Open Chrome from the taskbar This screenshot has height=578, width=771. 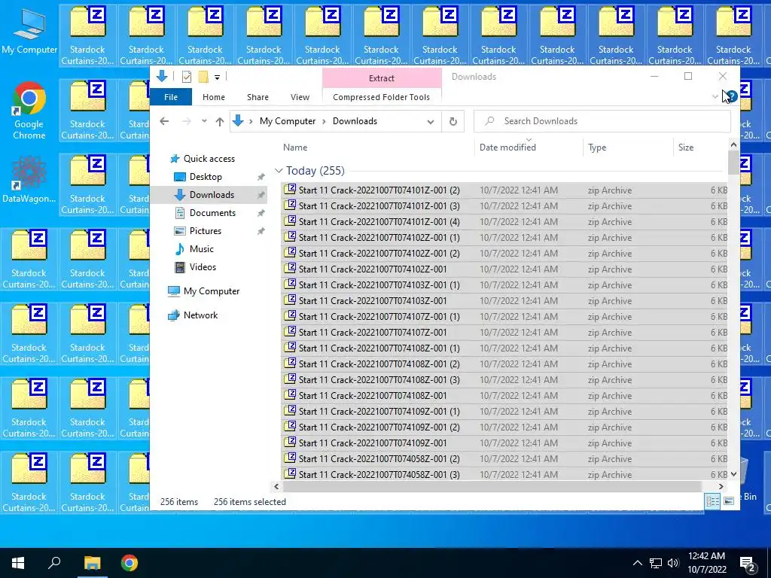tap(130, 563)
